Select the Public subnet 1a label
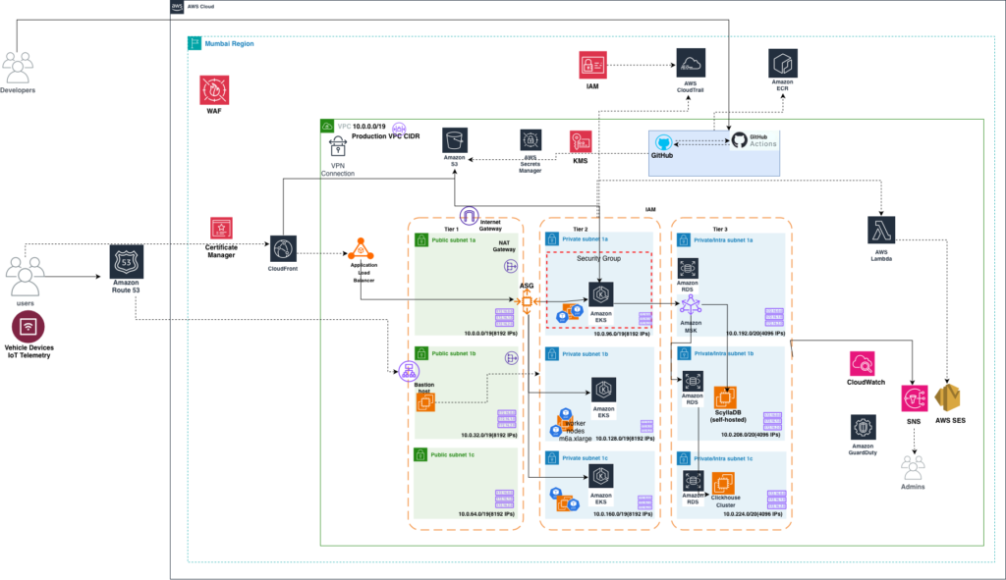The width and height of the screenshot is (1006, 580). 454,240
